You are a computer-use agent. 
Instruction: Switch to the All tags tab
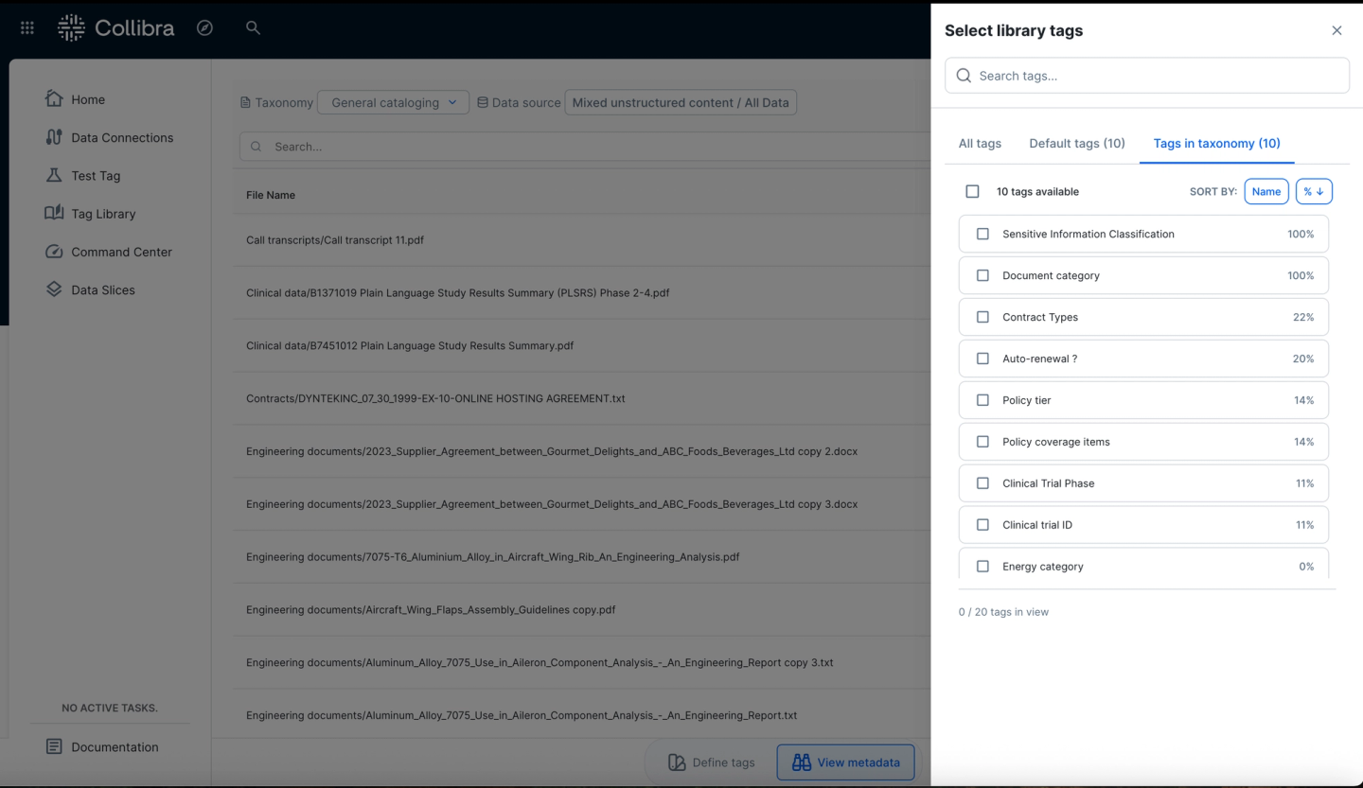980,144
